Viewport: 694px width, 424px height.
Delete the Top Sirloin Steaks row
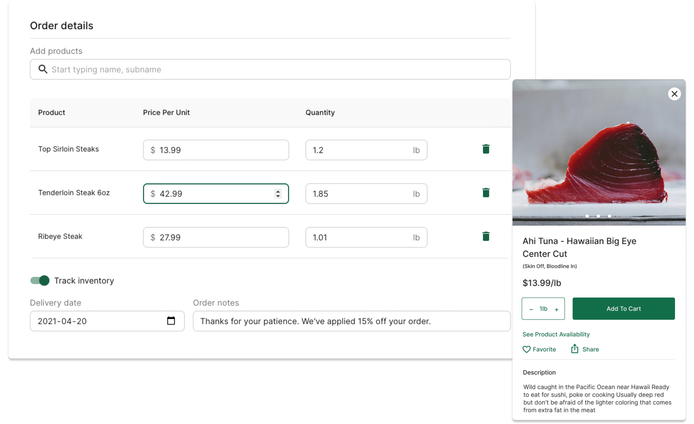(x=486, y=149)
